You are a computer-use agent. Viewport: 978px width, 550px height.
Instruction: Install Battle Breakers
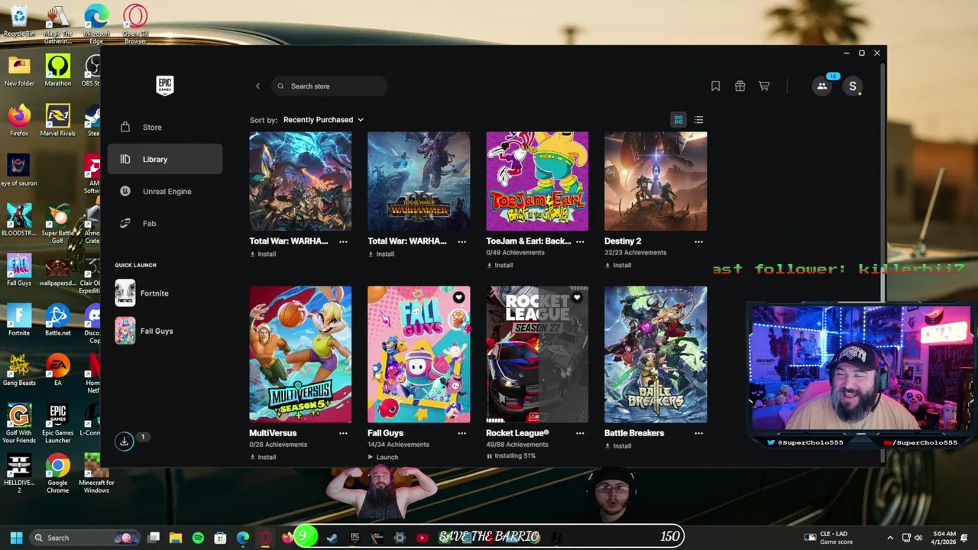[x=618, y=446]
